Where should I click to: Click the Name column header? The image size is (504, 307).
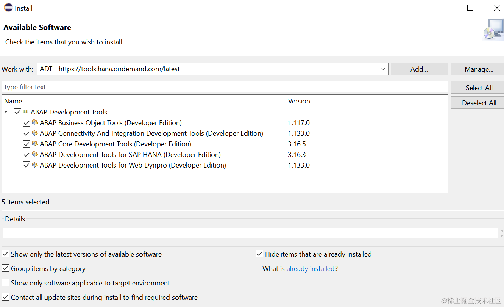click(144, 101)
